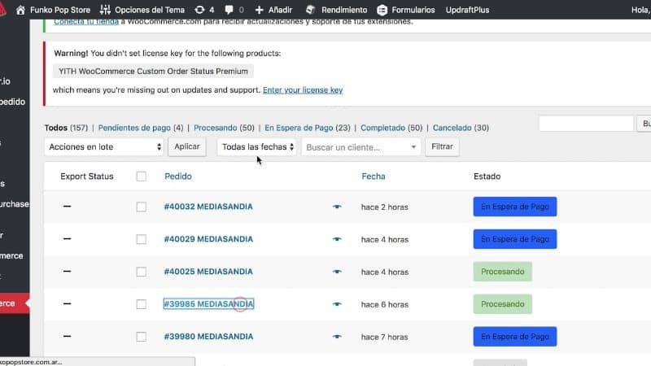Viewport: 651px width, 366px height.
Task: Click the Filtrar button
Action: (x=442, y=147)
